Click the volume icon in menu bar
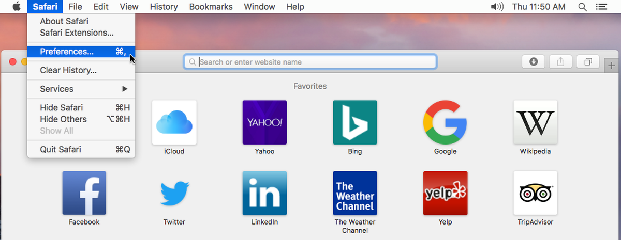The height and width of the screenshot is (240, 621). [496, 7]
